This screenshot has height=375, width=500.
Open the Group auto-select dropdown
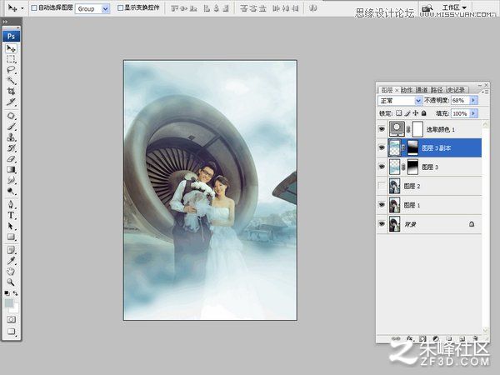pos(92,8)
